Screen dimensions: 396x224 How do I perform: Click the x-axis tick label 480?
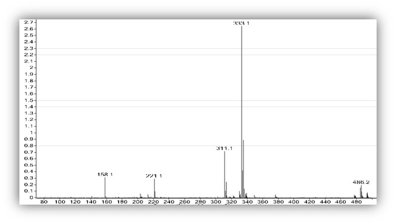pos(356,202)
